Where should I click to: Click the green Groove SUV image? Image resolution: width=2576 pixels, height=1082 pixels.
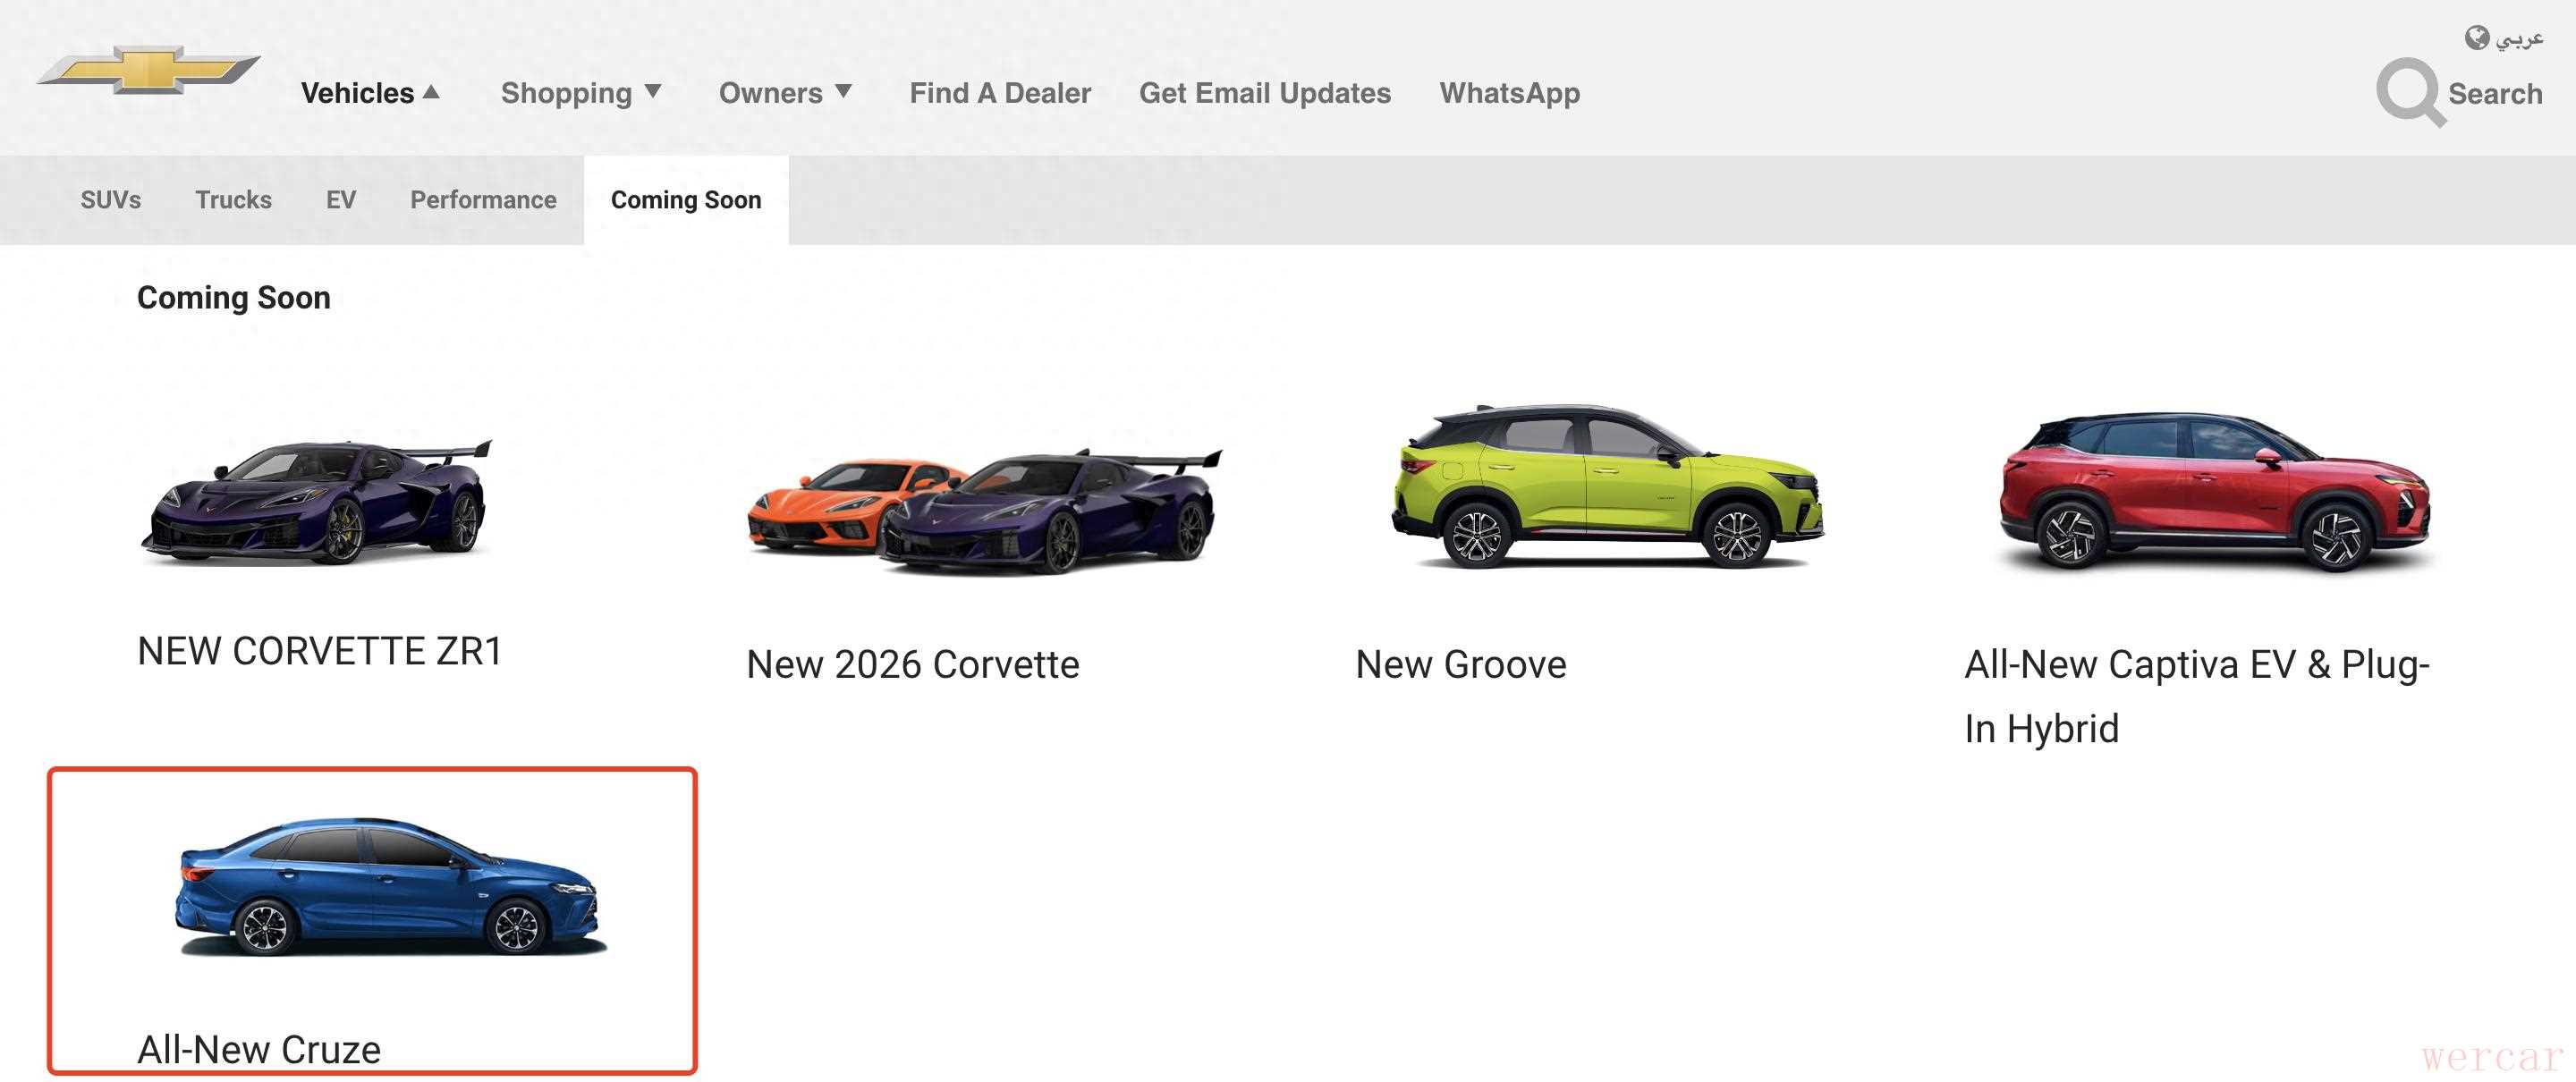1606,487
